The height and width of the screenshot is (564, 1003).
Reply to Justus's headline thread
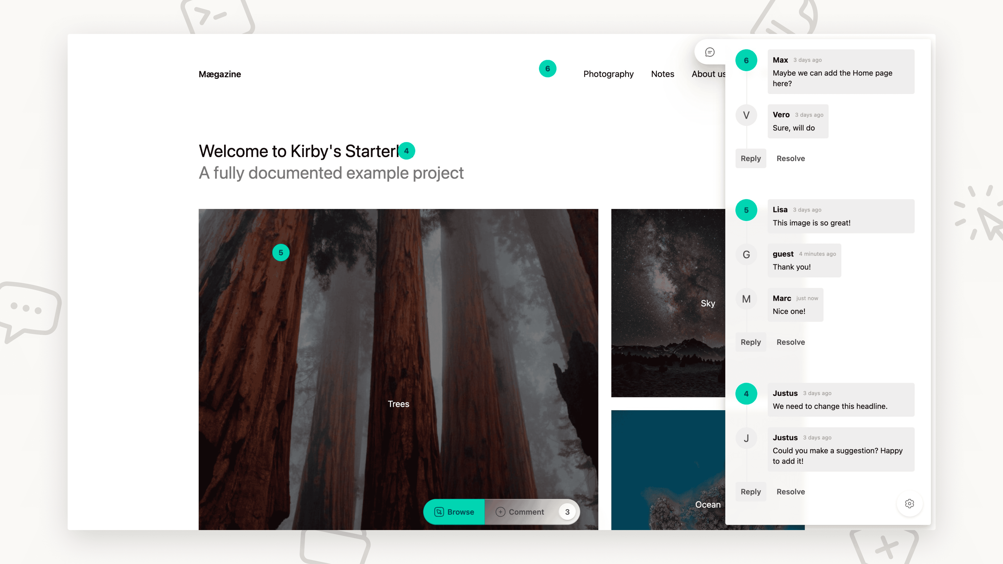(x=750, y=492)
